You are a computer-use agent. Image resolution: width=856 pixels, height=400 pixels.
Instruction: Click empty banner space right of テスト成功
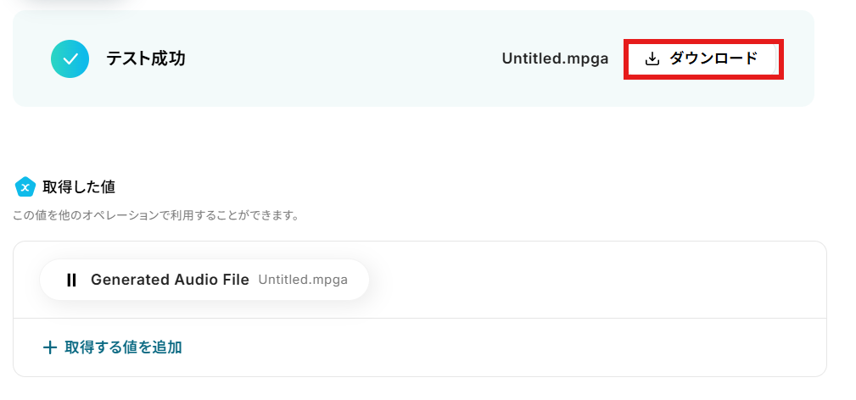[x=339, y=58]
